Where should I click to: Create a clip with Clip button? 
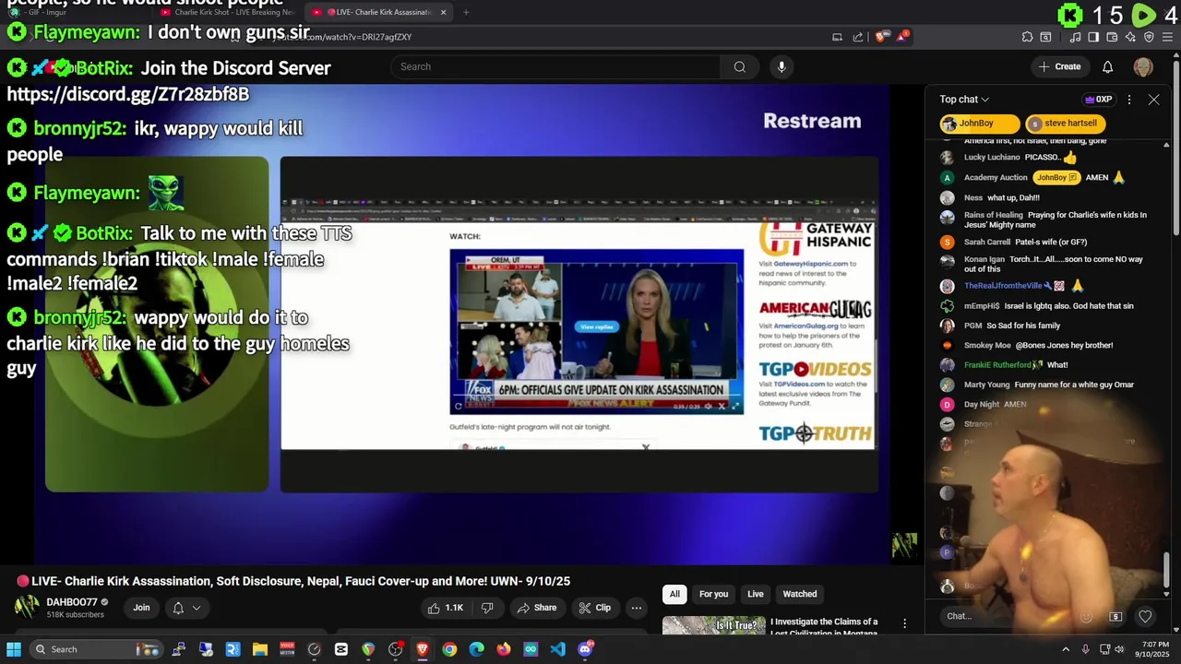594,608
